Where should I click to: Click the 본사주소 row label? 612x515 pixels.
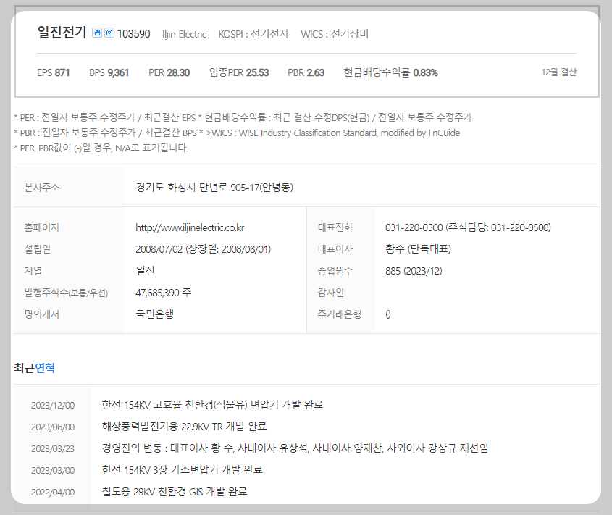coord(42,188)
